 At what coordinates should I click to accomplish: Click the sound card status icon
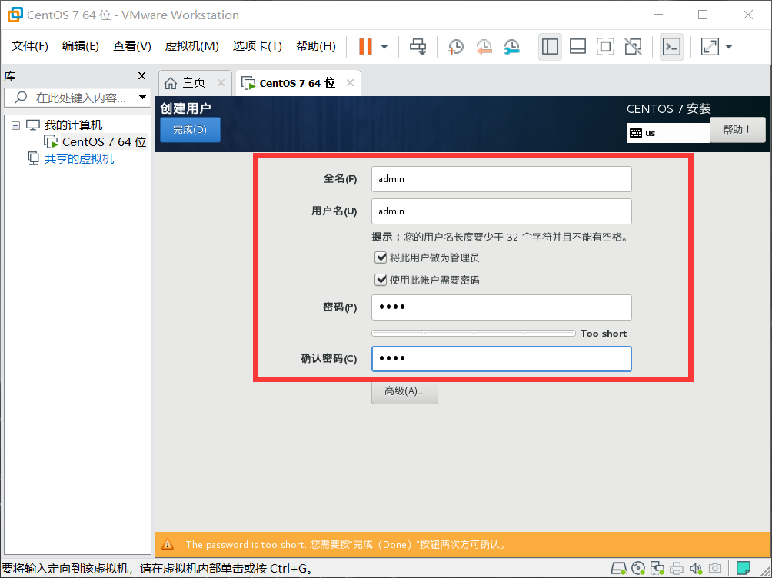(x=696, y=569)
